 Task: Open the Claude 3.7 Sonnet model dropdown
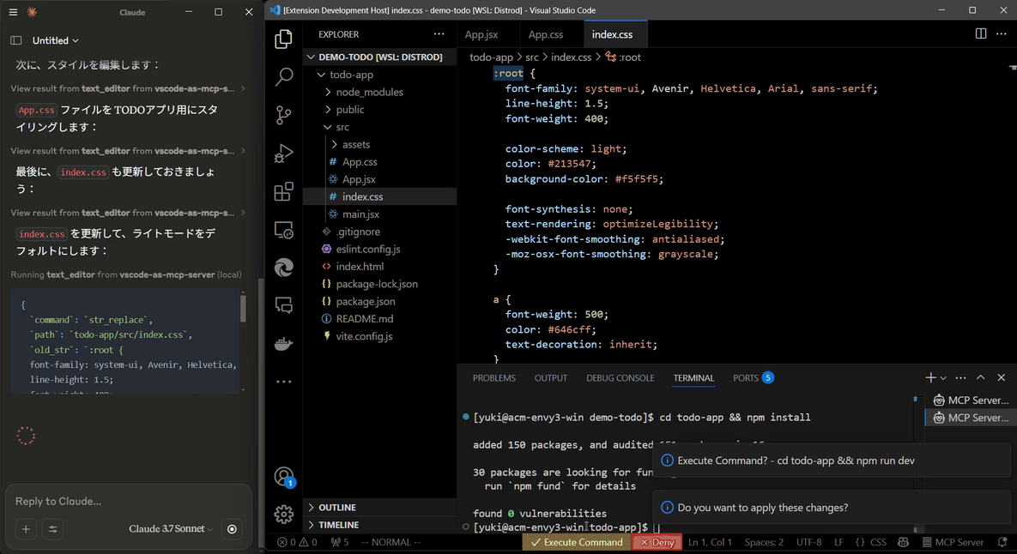(171, 529)
